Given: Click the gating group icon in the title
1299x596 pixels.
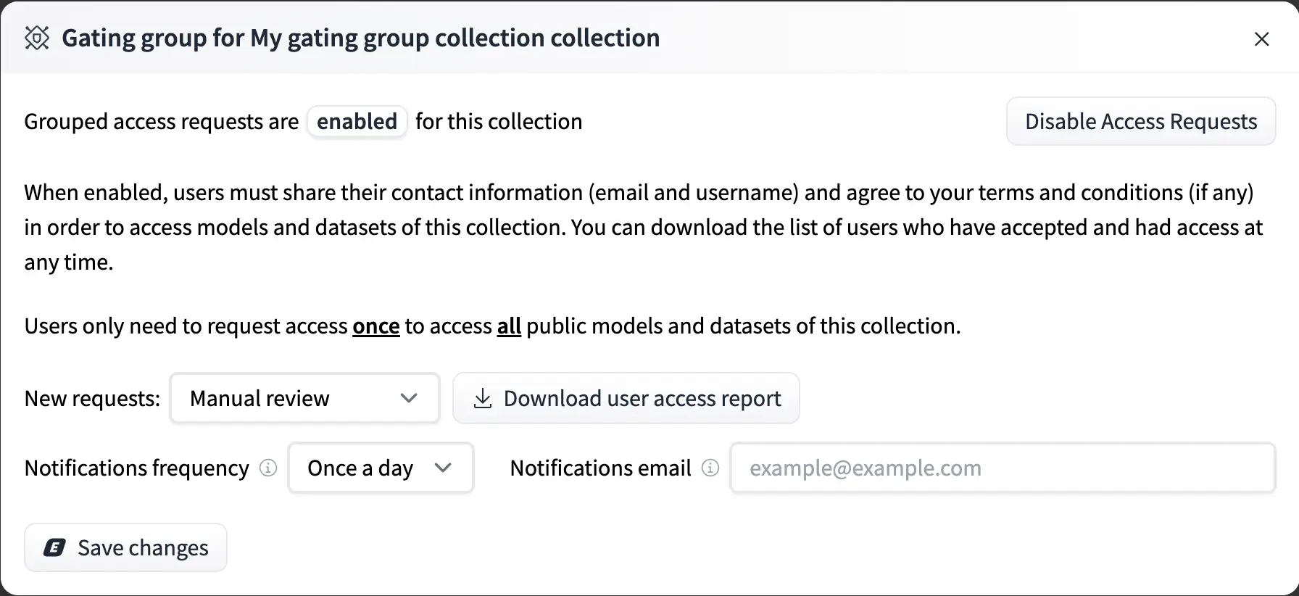Looking at the screenshot, I should (37, 38).
